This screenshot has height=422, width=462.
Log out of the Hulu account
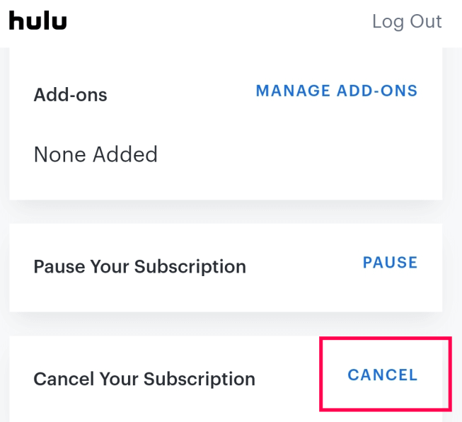click(406, 21)
